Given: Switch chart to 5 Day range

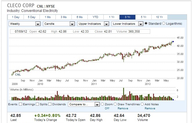Looking at the screenshot, I should pos(32,17).
